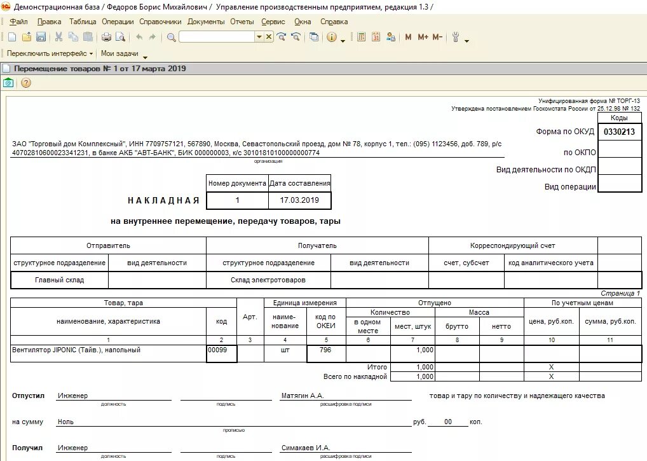647x461 pixels.
Task: Open the Отчеты menu
Action: pyautogui.click(x=242, y=22)
